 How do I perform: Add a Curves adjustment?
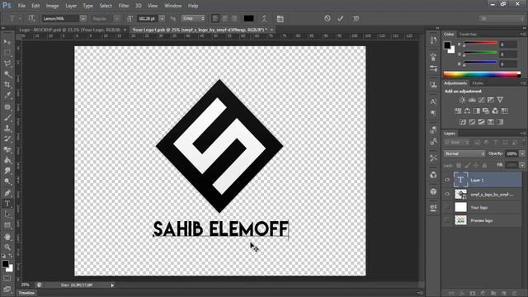tap(482, 100)
